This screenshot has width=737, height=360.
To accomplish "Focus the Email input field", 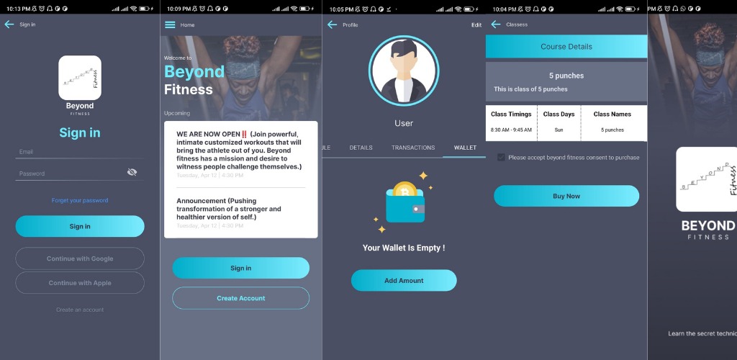I will tap(80, 152).
